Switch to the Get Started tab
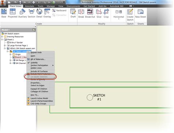 click(89, 6)
